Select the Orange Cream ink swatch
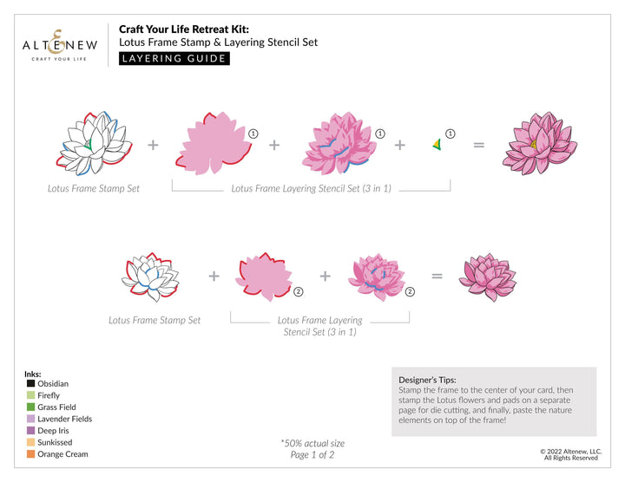The image size is (625, 482). [x=30, y=454]
